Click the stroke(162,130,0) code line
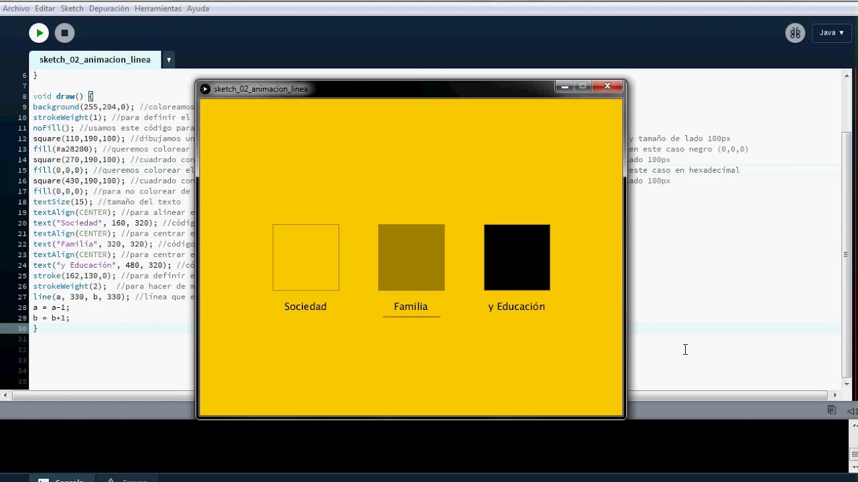 (113, 276)
